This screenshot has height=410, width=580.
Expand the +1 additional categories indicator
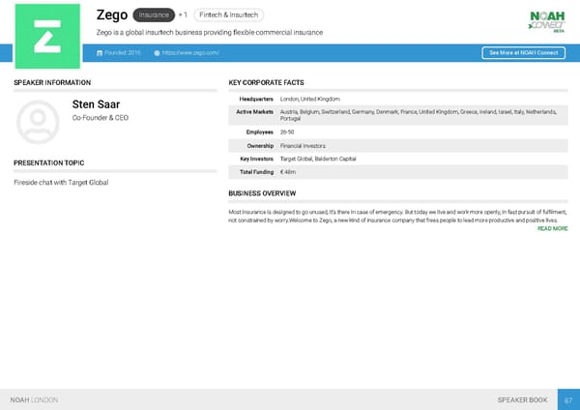183,15
